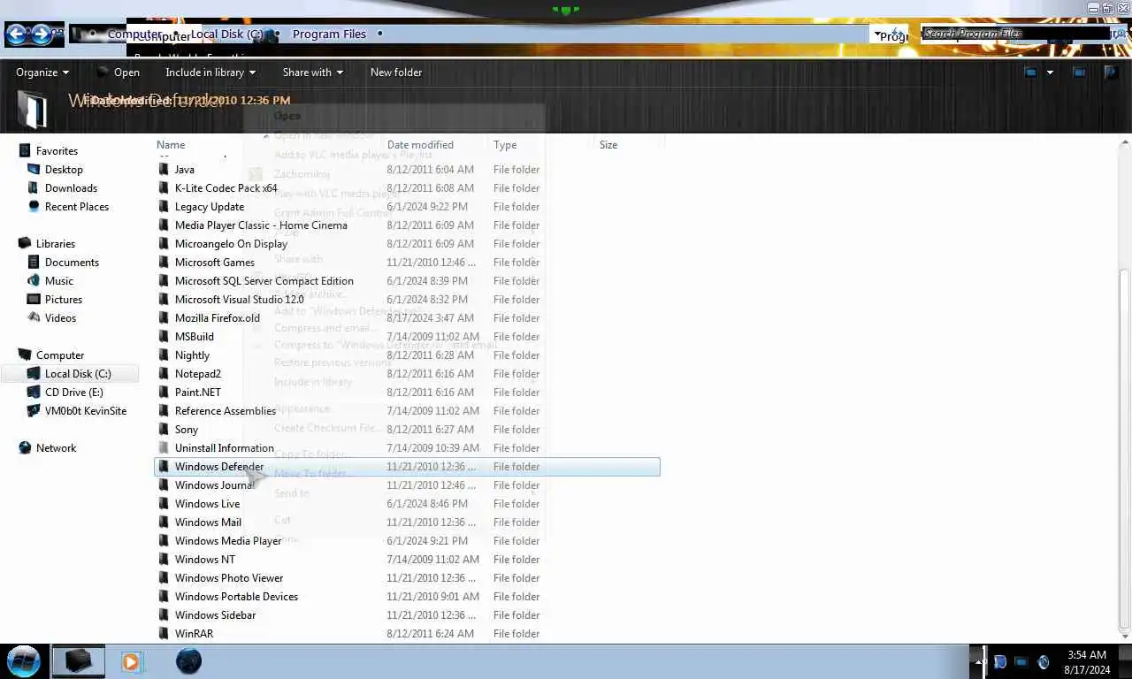
Task: Select Media Player Classic - Home Cinema folder
Action: pos(261,225)
